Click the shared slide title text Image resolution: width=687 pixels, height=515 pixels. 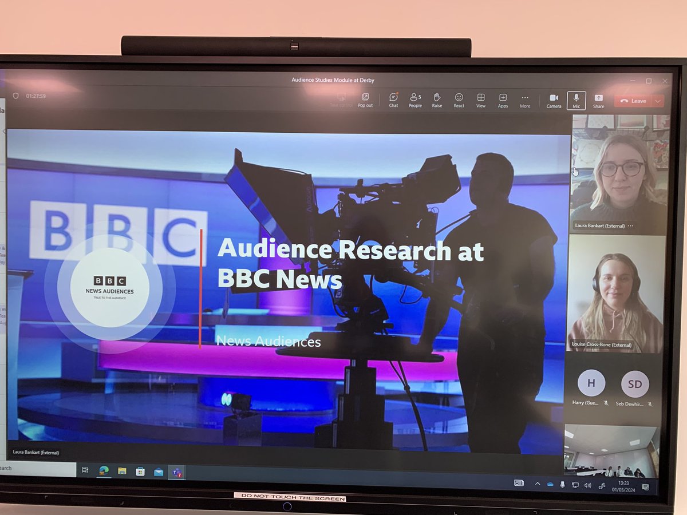tap(350, 264)
